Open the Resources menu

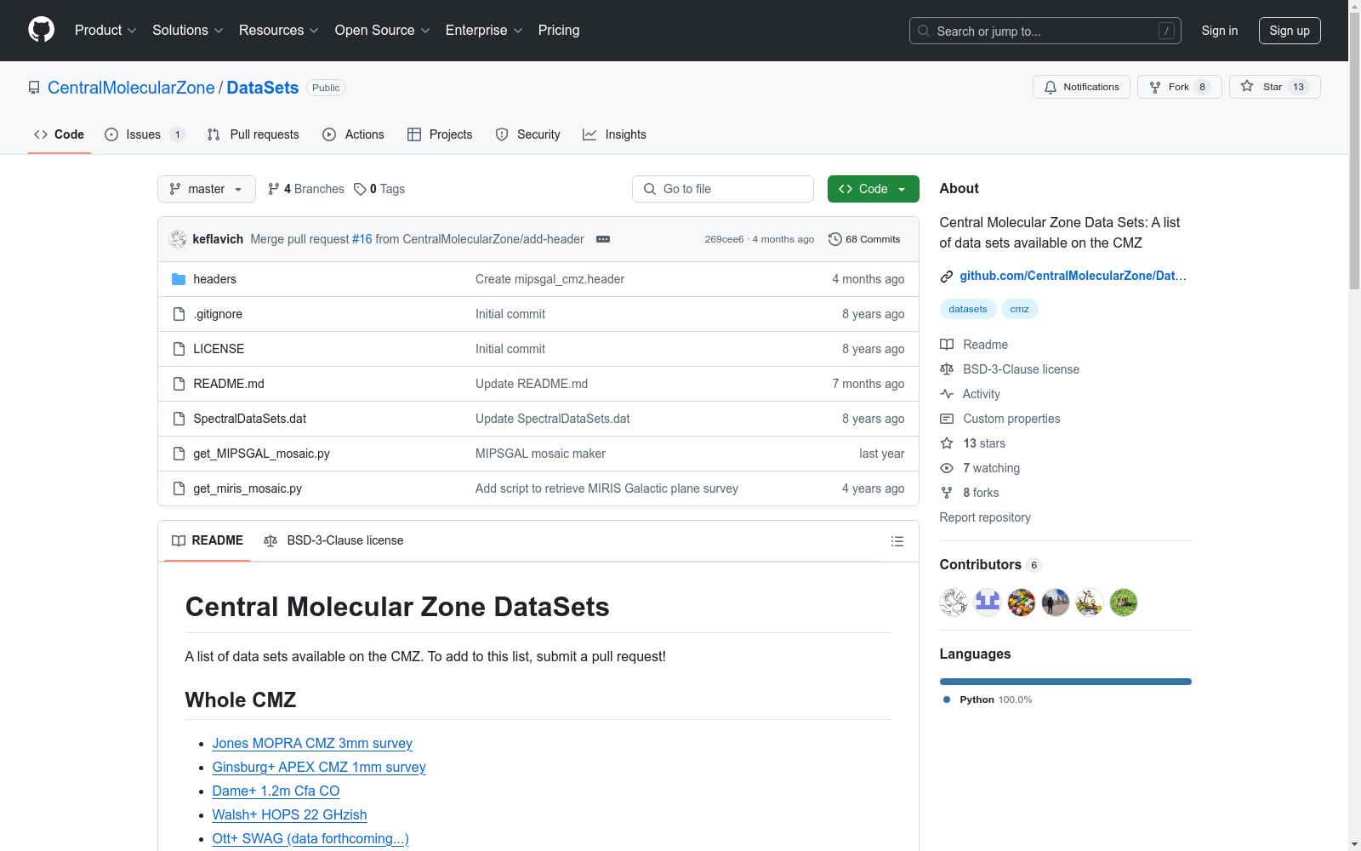(x=279, y=31)
